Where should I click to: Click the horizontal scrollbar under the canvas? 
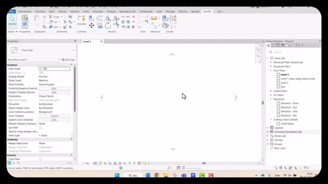coord(204,163)
